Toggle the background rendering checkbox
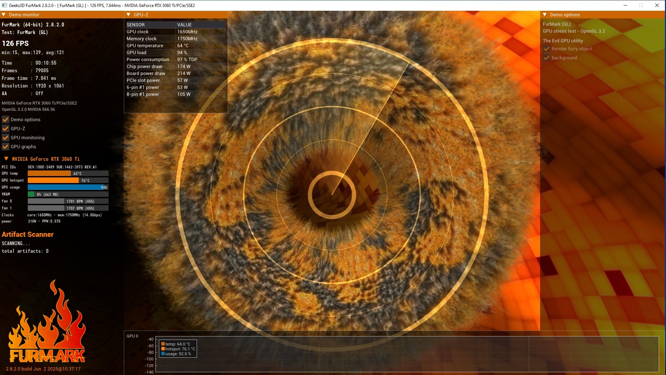Screen dimensions: 666x375 pos(547,58)
